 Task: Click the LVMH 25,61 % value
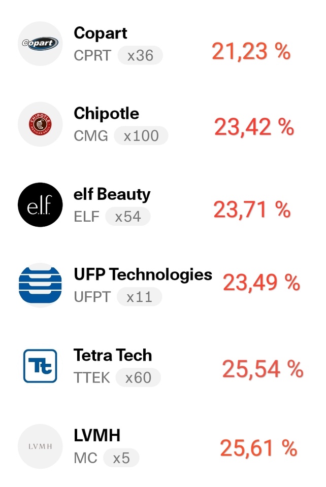click(258, 448)
